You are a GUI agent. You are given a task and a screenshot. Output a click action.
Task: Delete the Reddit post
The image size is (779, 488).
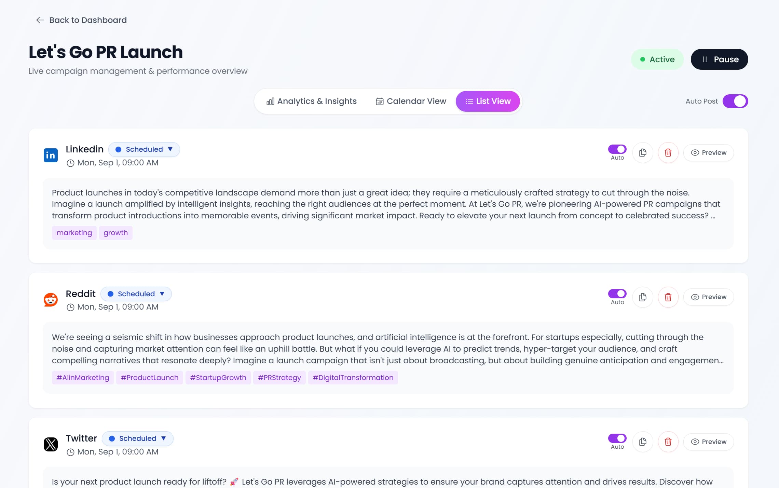click(x=668, y=297)
